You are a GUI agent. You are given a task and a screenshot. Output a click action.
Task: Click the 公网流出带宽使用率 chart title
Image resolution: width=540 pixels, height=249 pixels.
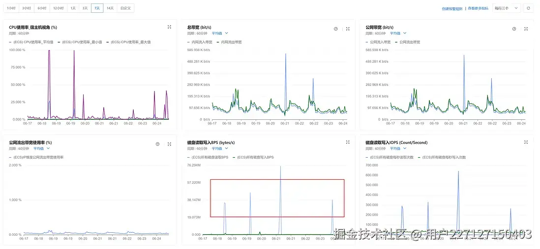point(30,142)
